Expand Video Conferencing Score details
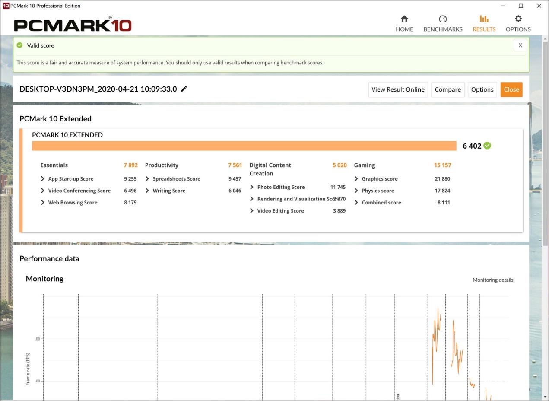The height and width of the screenshot is (401, 549). pos(43,191)
